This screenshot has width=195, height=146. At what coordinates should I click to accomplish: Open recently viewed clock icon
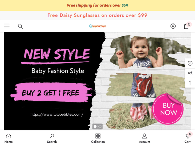[190, 63]
